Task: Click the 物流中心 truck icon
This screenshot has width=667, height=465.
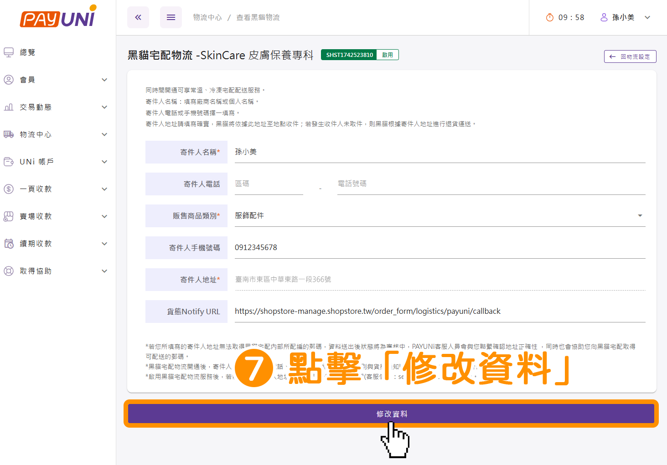Action: (x=9, y=134)
